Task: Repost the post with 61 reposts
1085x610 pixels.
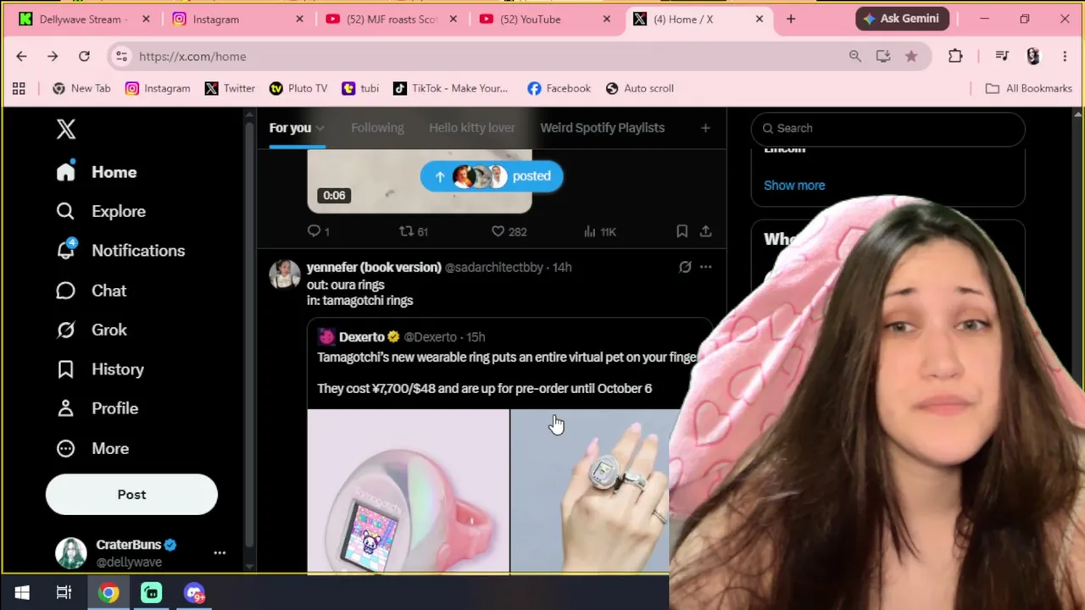Action: [x=413, y=231]
